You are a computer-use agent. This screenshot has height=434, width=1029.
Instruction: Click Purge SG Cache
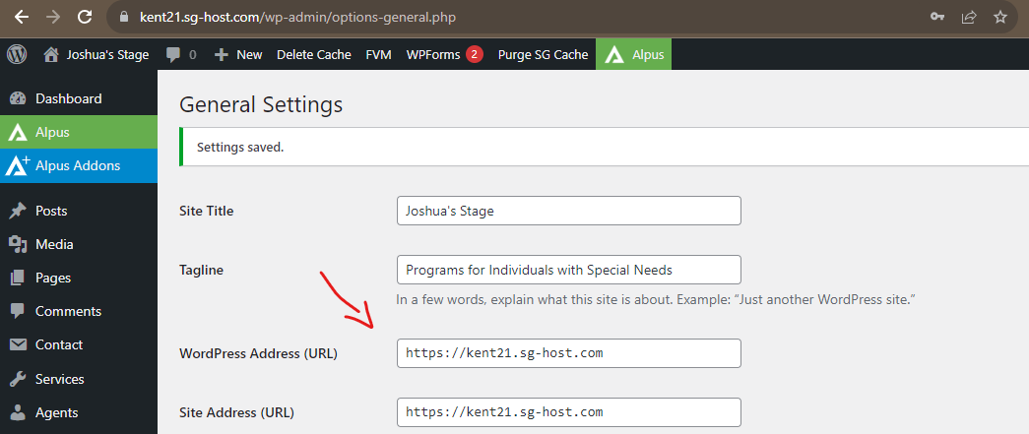[543, 55]
